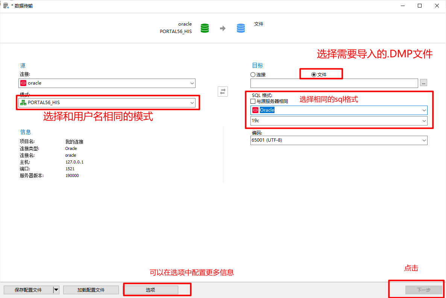This screenshot has width=446, height=298.
Task: Click the host value 127.0.0.1
Action: (74, 162)
